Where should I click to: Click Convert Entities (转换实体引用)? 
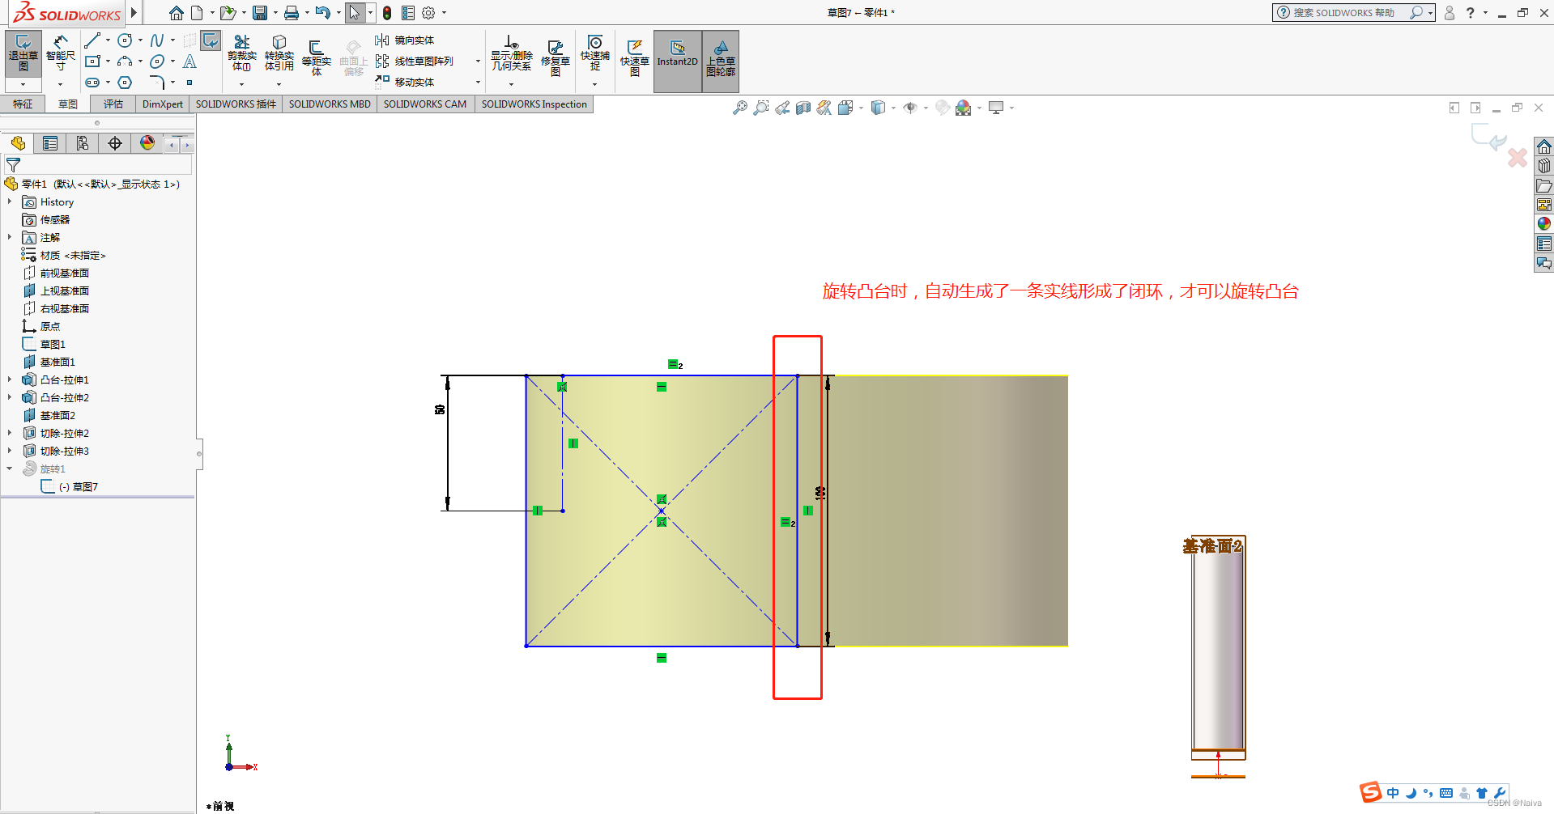coord(279,53)
